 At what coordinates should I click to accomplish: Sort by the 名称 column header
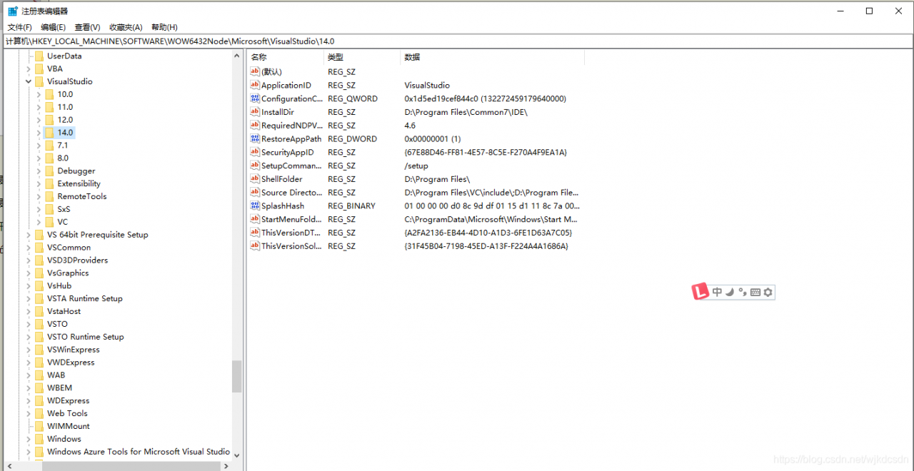pyautogui.click(x=285, y=57)
